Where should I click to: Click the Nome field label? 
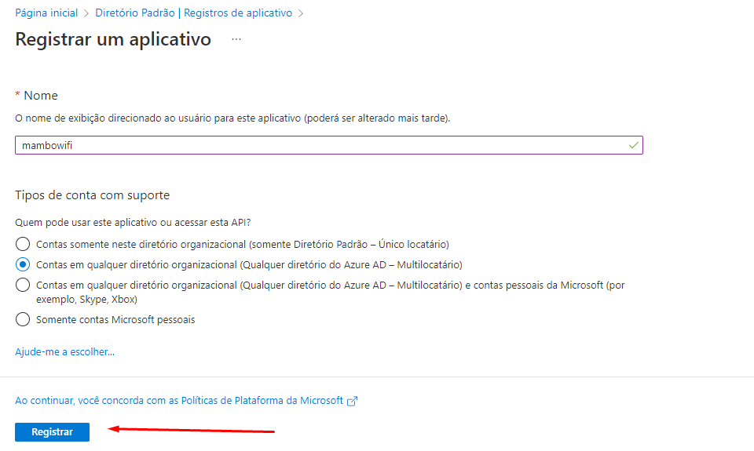click(40, 96)
